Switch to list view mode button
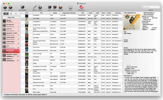The width and height of the screenshot is (163, 100). click(x=6, y=14)
